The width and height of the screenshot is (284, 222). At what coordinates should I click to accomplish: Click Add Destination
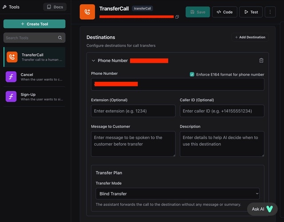[x=250, y=37]
